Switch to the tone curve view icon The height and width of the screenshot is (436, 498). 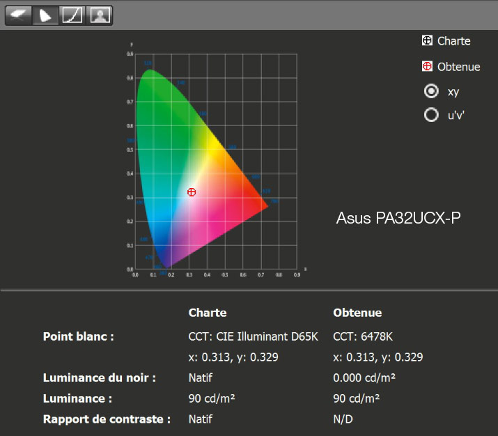72,15
